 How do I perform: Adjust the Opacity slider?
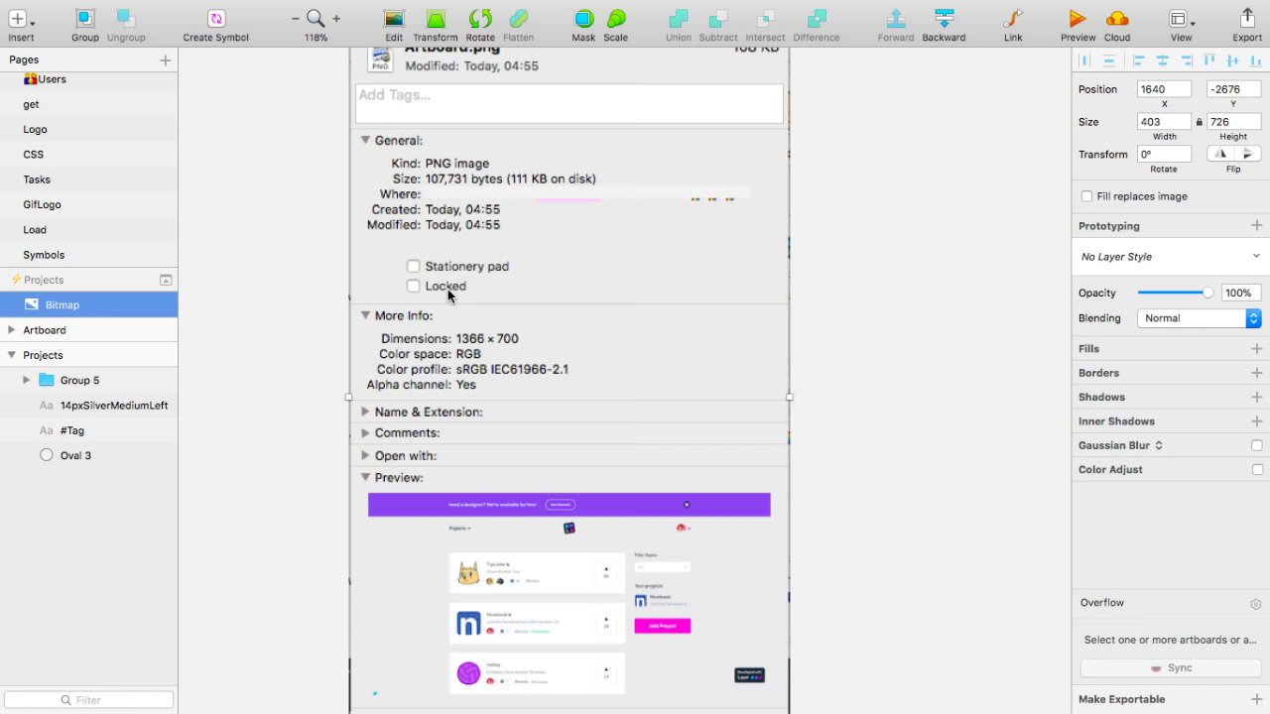pyautogui.click(x=1175, y=293)
